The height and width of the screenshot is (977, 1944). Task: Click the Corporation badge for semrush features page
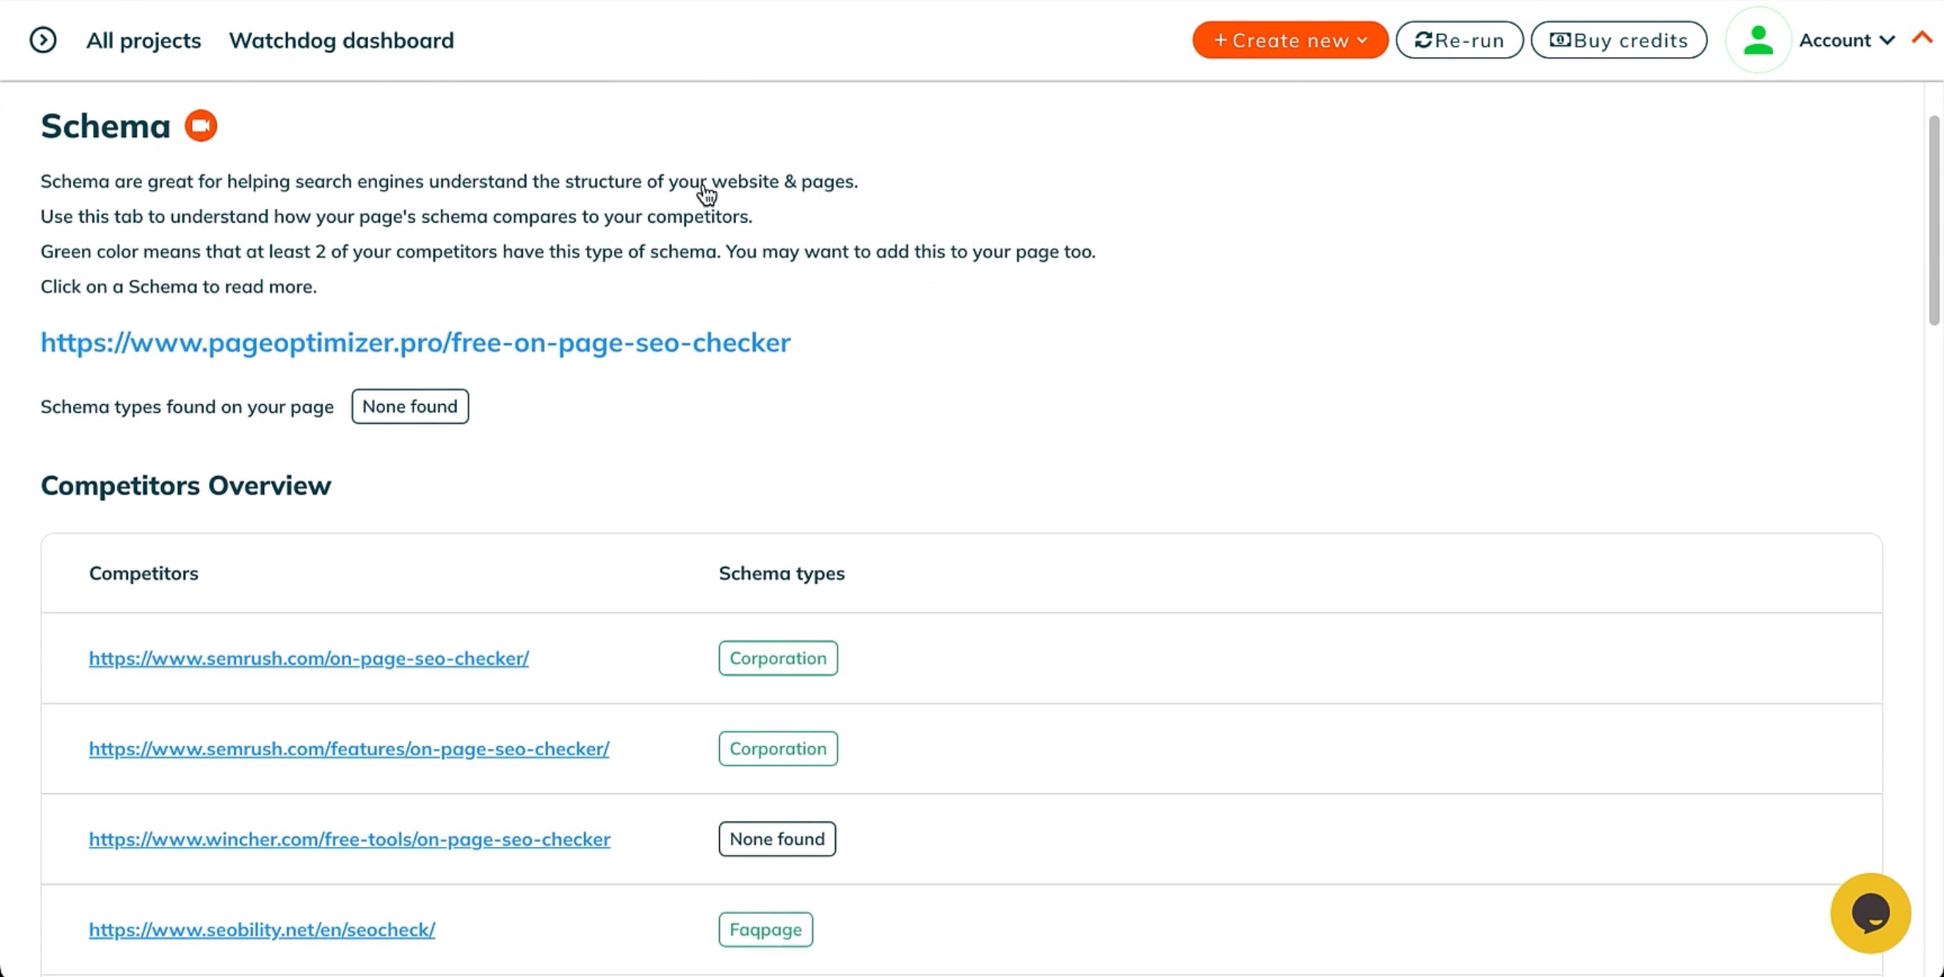pyautogui.click(x=778, y=748)
